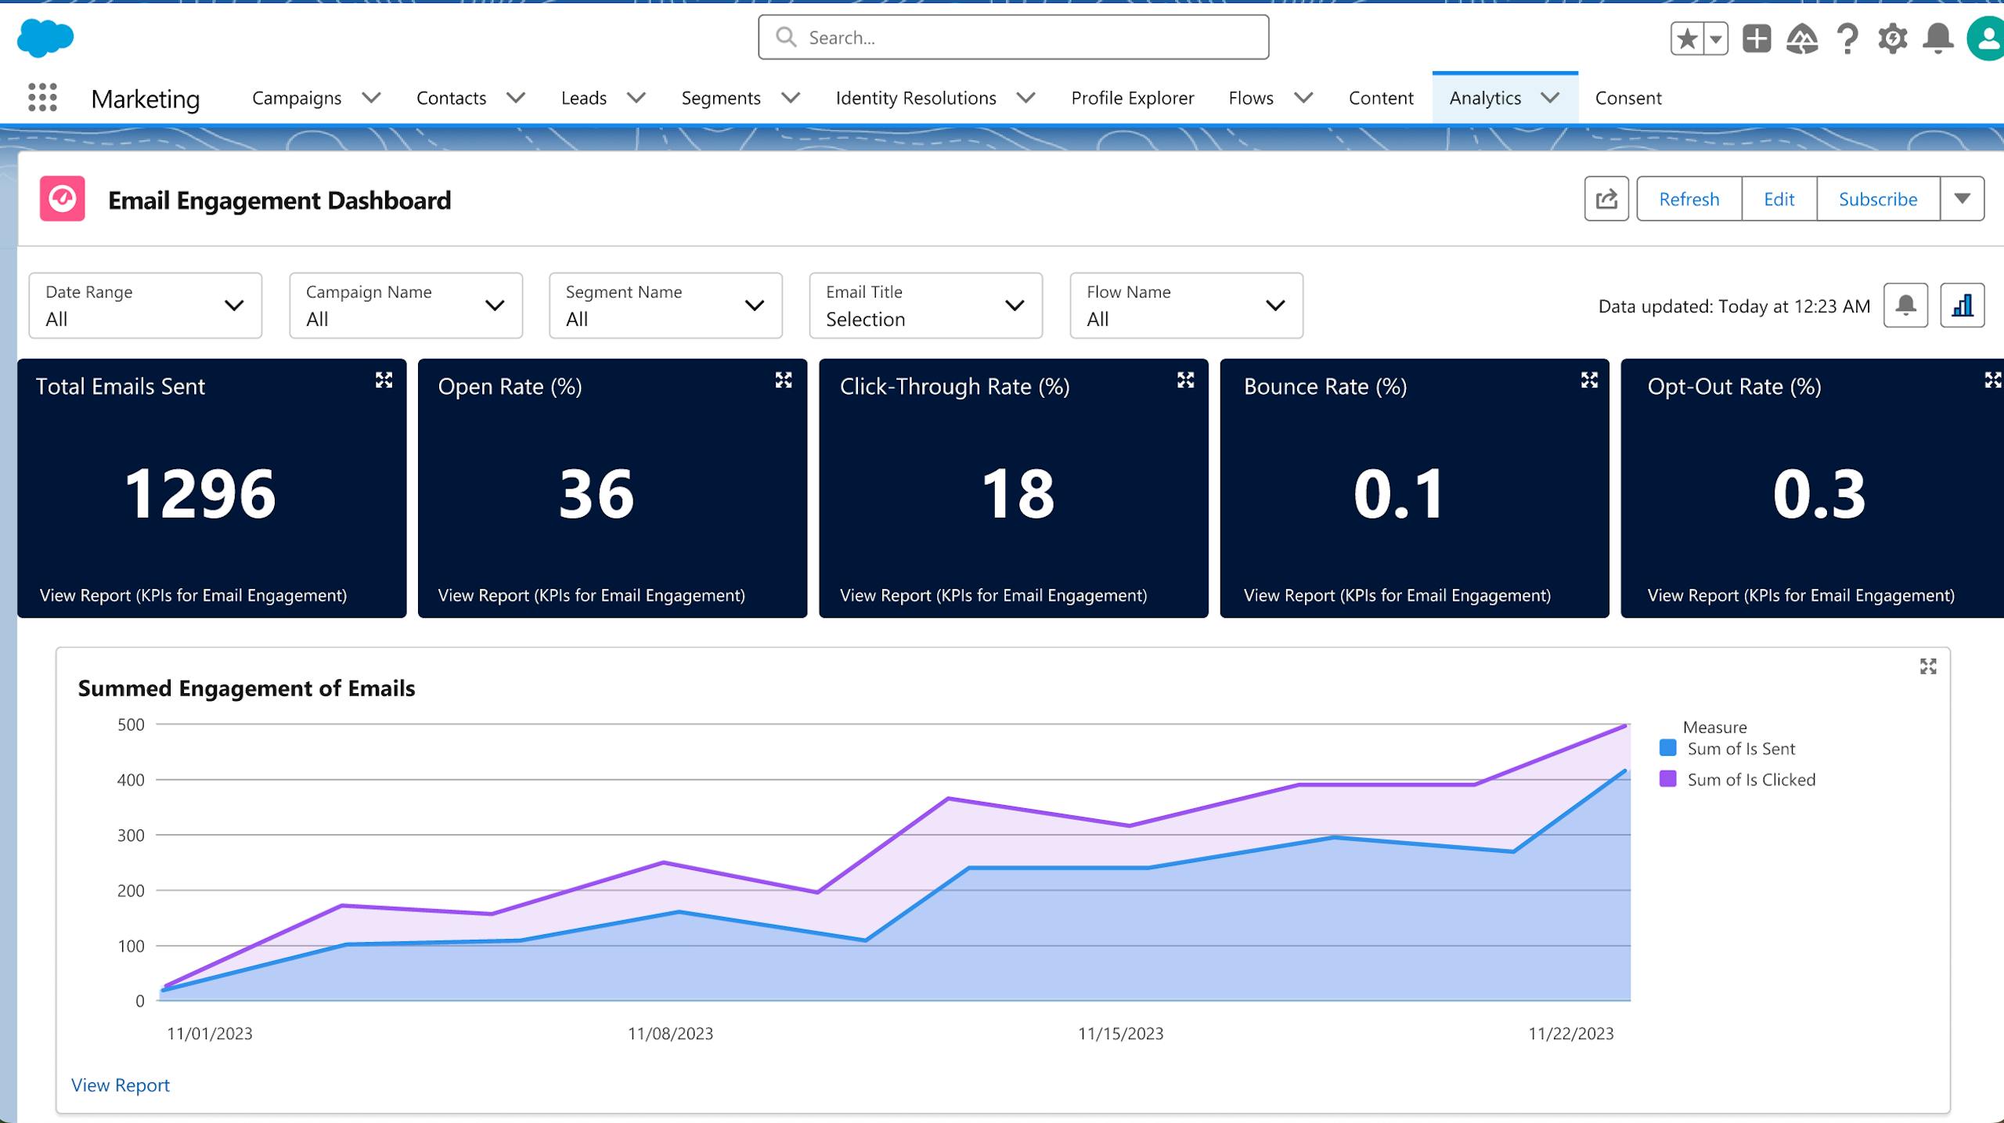Image resolution: width=2004 pixels, height=1123 pixels.
Task: Open the Date Range filter dropdown
Action: click(146, 305)
